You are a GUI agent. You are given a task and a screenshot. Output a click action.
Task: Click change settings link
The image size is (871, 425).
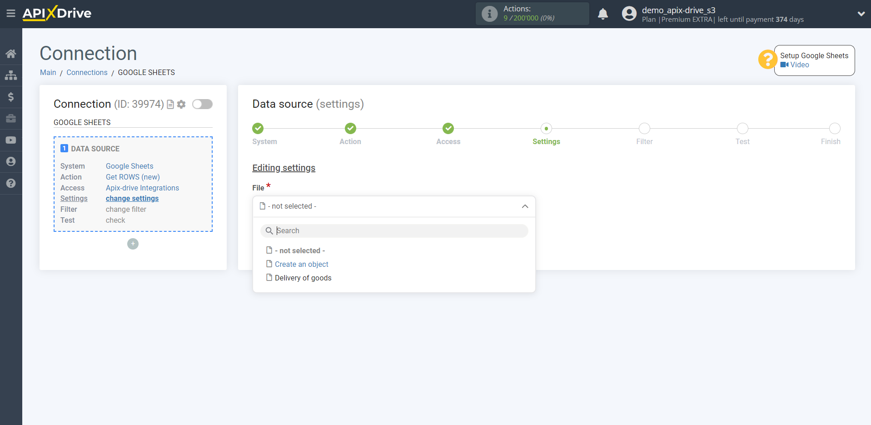(132, 199)
